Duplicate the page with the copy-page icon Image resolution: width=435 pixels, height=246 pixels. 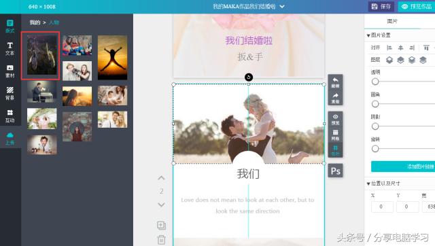coord(161,226)
